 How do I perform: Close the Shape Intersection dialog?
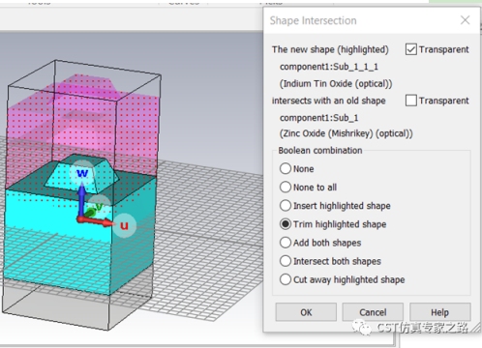[465, 20]
